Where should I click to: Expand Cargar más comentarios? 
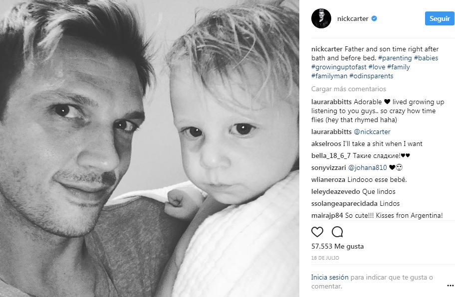(x=349, y=89)
